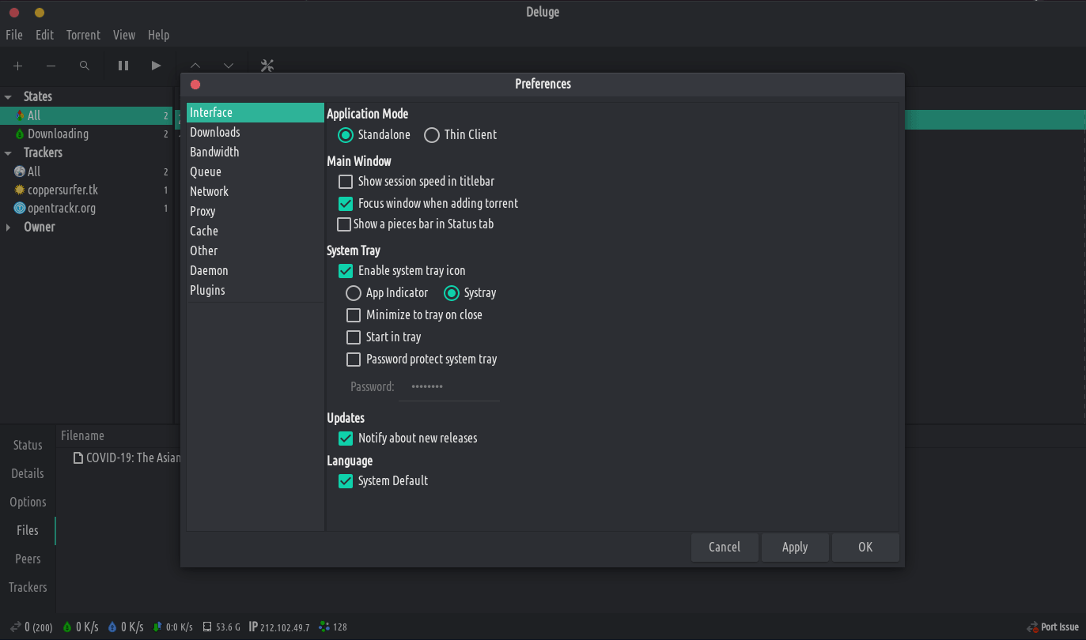Open the Plugins preferences category

255,291
